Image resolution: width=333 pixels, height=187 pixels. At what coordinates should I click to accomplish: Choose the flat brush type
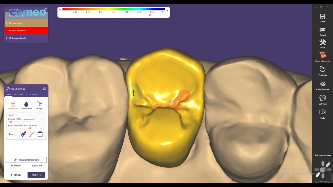coord(23,134)
